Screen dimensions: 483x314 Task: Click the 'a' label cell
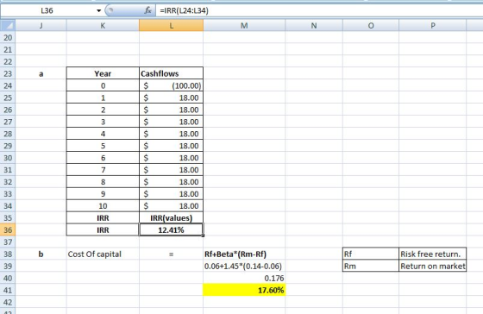[x=41, y=73]
